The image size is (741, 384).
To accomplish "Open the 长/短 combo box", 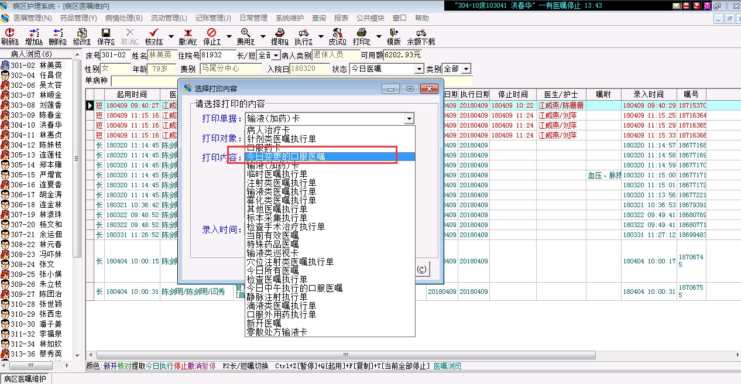I will [268, 55].
